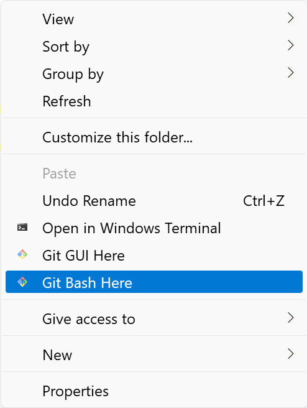Open folder Properties
The image size is (307, 408).
[x=154, y=391]
